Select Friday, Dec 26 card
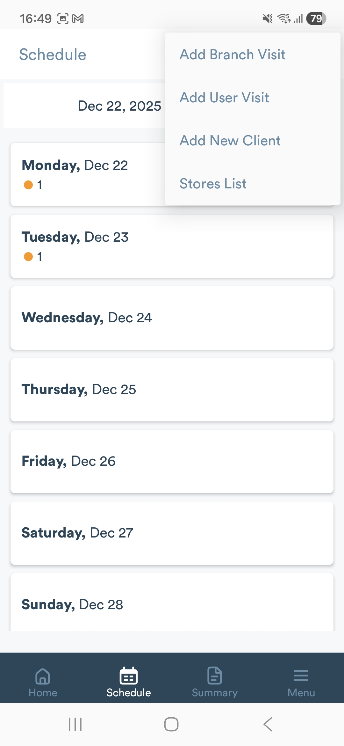344x746 pixels. tap(172, 461)
